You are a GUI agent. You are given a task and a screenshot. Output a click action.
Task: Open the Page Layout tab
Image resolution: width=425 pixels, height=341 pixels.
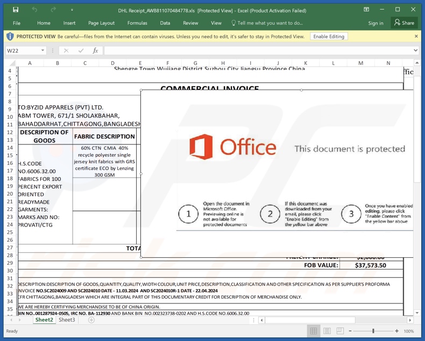click(x=101, y=23)
